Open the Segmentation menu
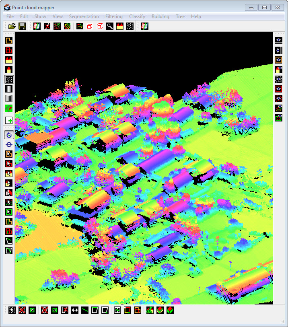288x327 pixels. 84,16
